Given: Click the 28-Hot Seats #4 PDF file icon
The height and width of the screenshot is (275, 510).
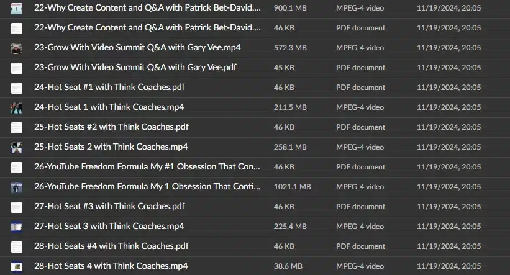Looking at the screenshot, I should click(17, 246).
